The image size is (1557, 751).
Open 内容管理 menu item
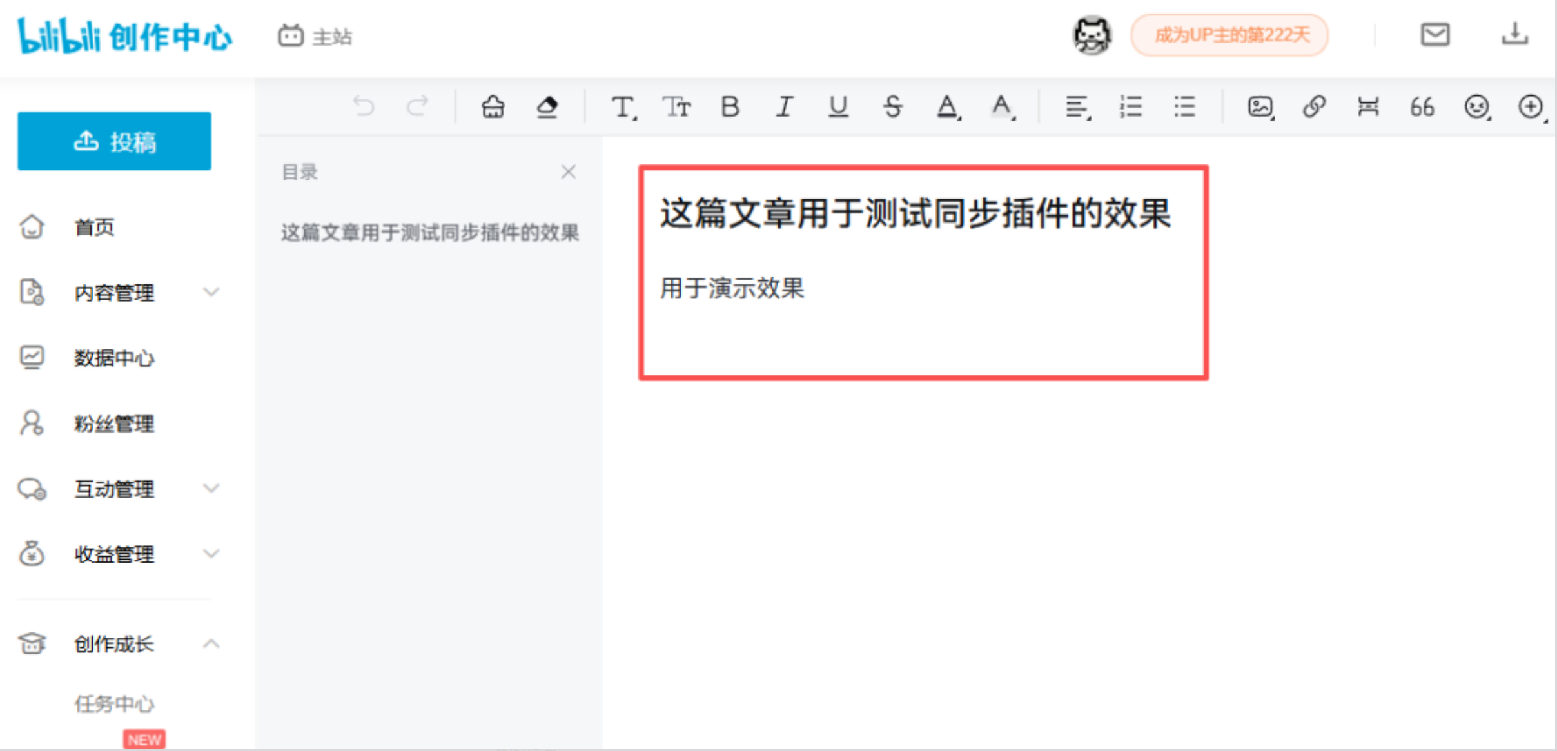114,293
